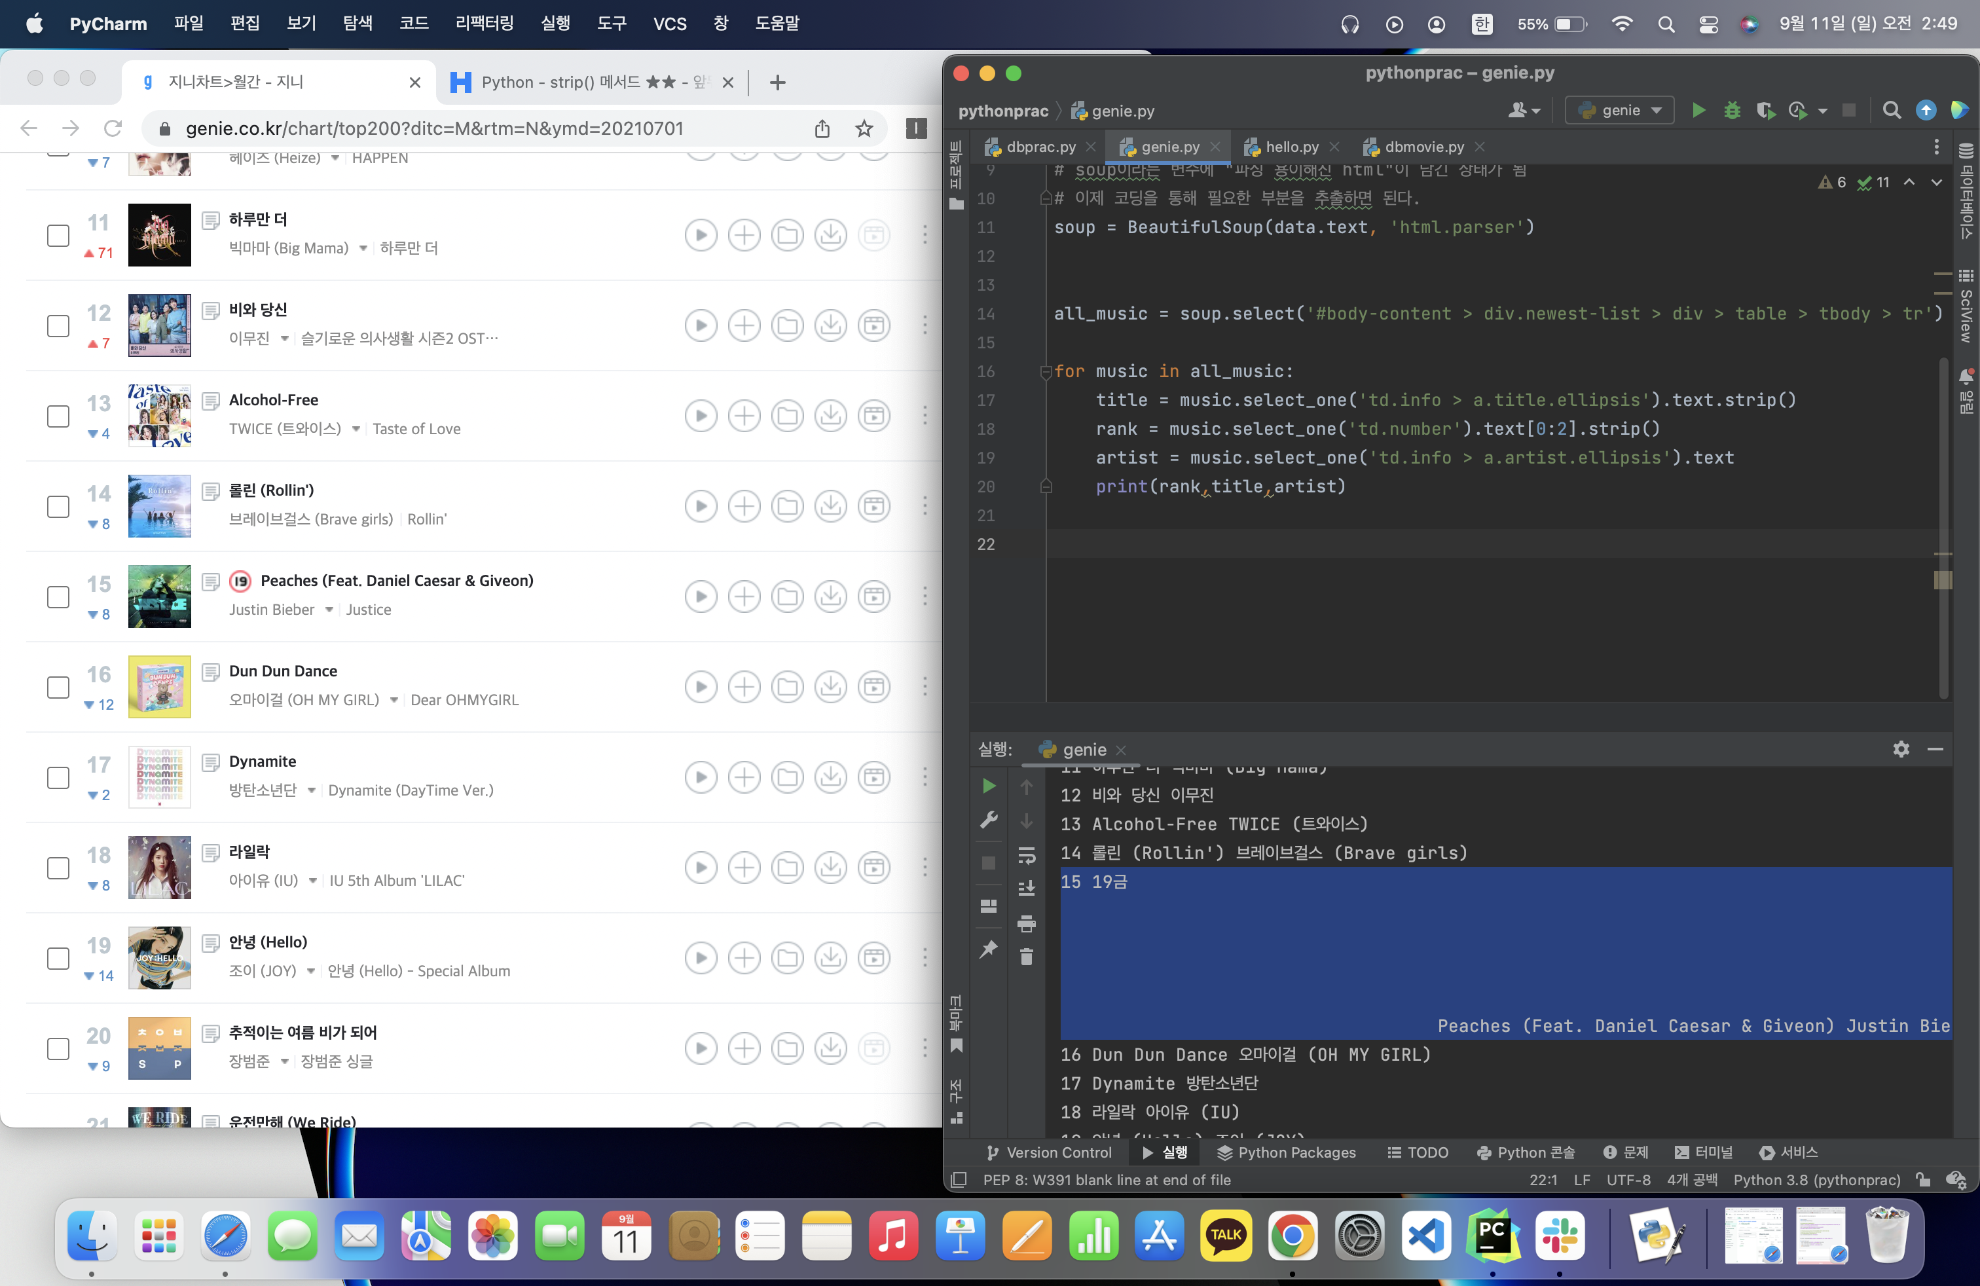
Task: Open the VCS menu
Action: pyautogui.click(x=670, y=24)
